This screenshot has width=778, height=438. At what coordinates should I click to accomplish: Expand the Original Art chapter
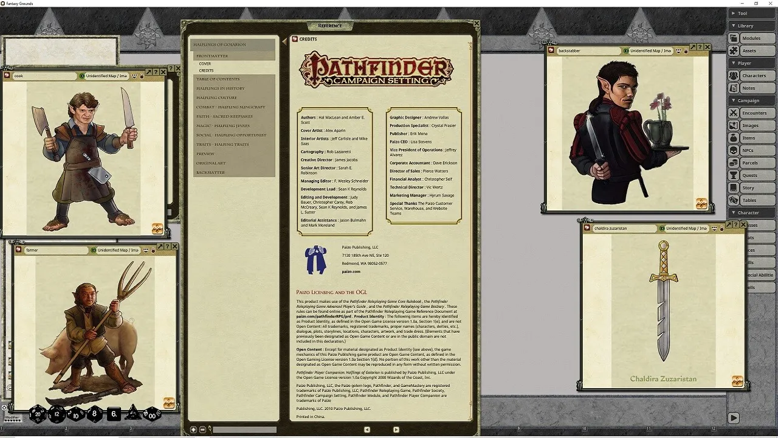tap(234, 163)
